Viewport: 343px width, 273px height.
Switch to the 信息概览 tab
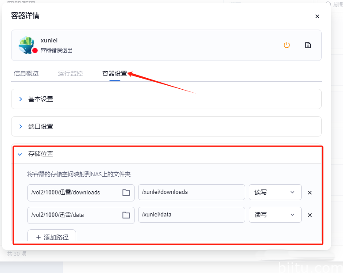coord(26,73)
